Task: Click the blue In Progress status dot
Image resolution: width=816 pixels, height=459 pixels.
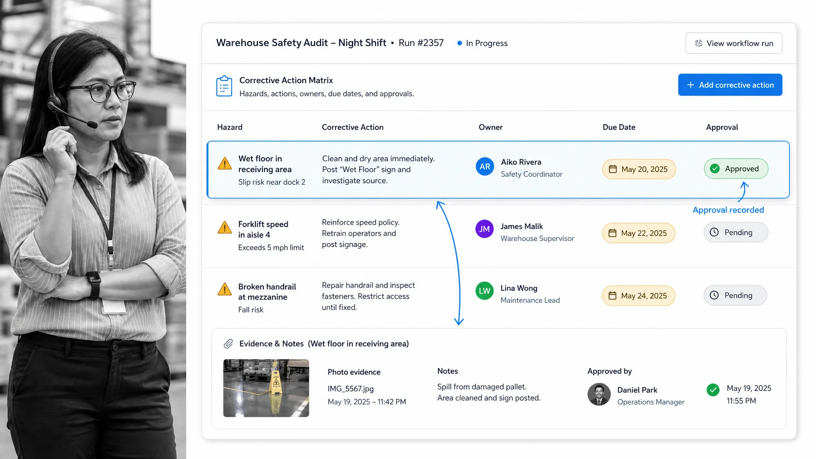Action: click(459, 43)
